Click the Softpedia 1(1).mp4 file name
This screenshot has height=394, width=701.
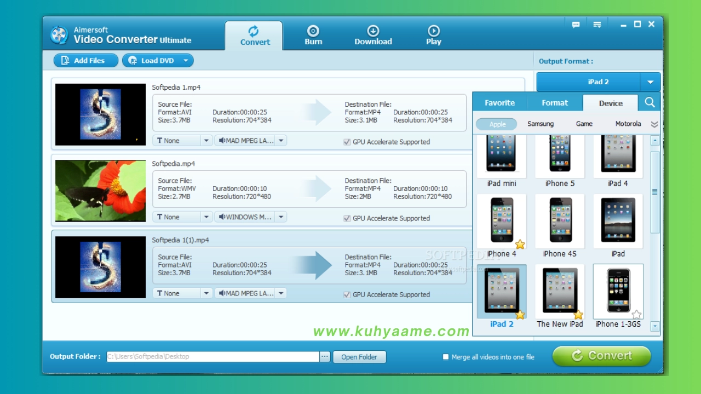[181, 240]
